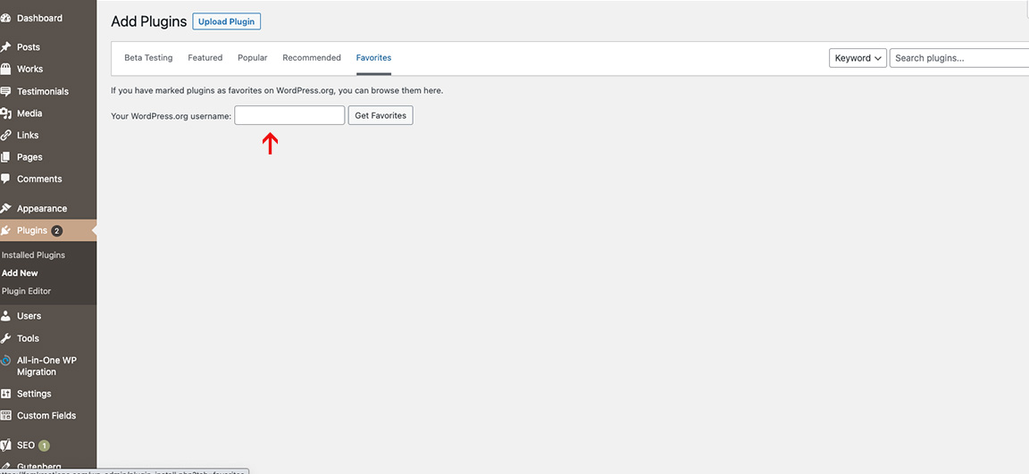This screenshot has height=474, width=1029.
Task: Click the Get Favorites button
Action: tap(381, 115)
